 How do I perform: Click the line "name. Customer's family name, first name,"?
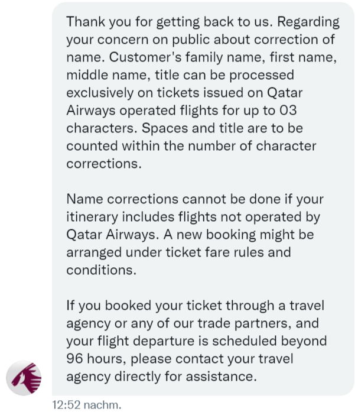pos(202,57)
